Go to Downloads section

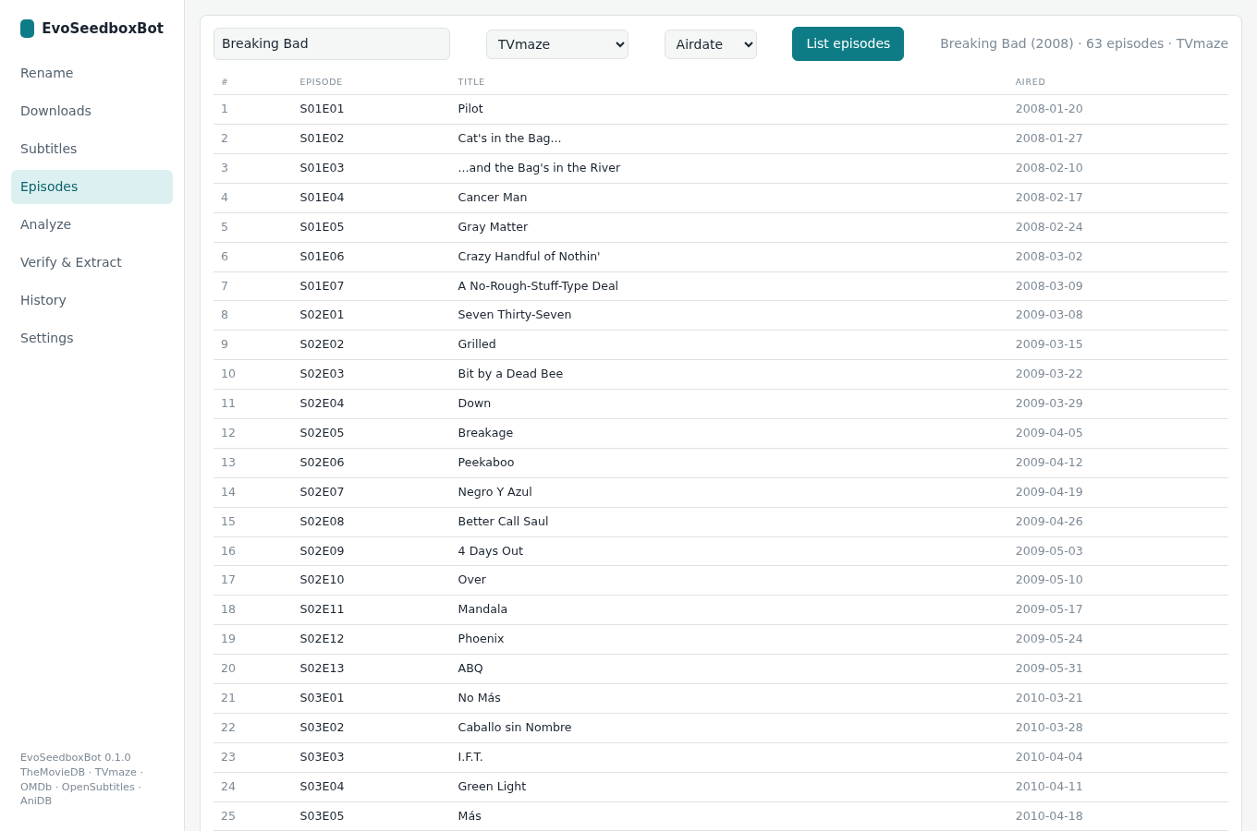pos(92,111)
